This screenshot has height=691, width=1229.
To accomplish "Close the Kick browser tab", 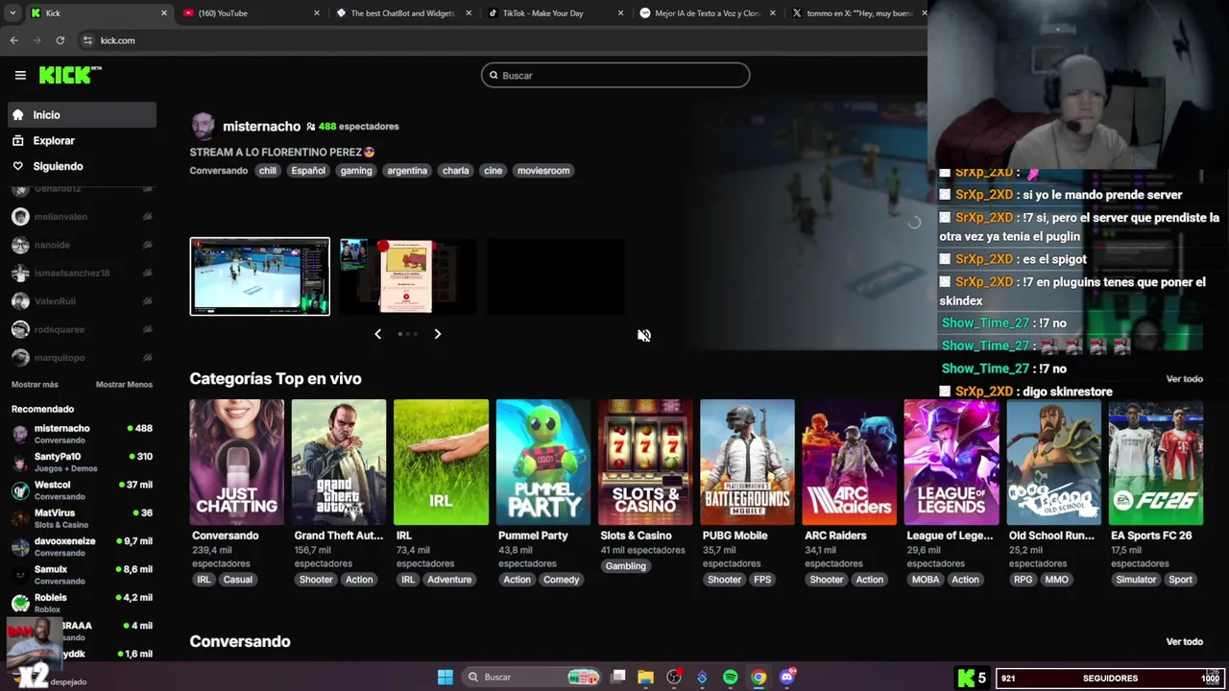I will point(163,13).
